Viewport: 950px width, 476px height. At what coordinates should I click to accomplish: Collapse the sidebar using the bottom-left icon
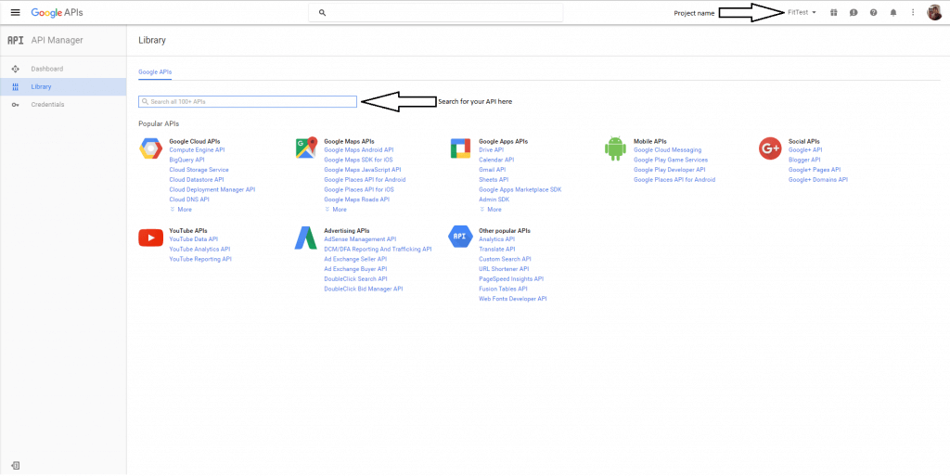[x=16, y=465]
